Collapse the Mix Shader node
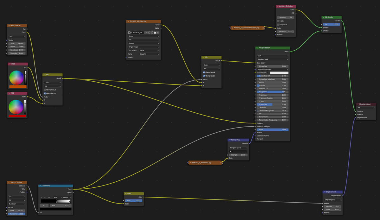380x220 pixels. coord(323,17)
